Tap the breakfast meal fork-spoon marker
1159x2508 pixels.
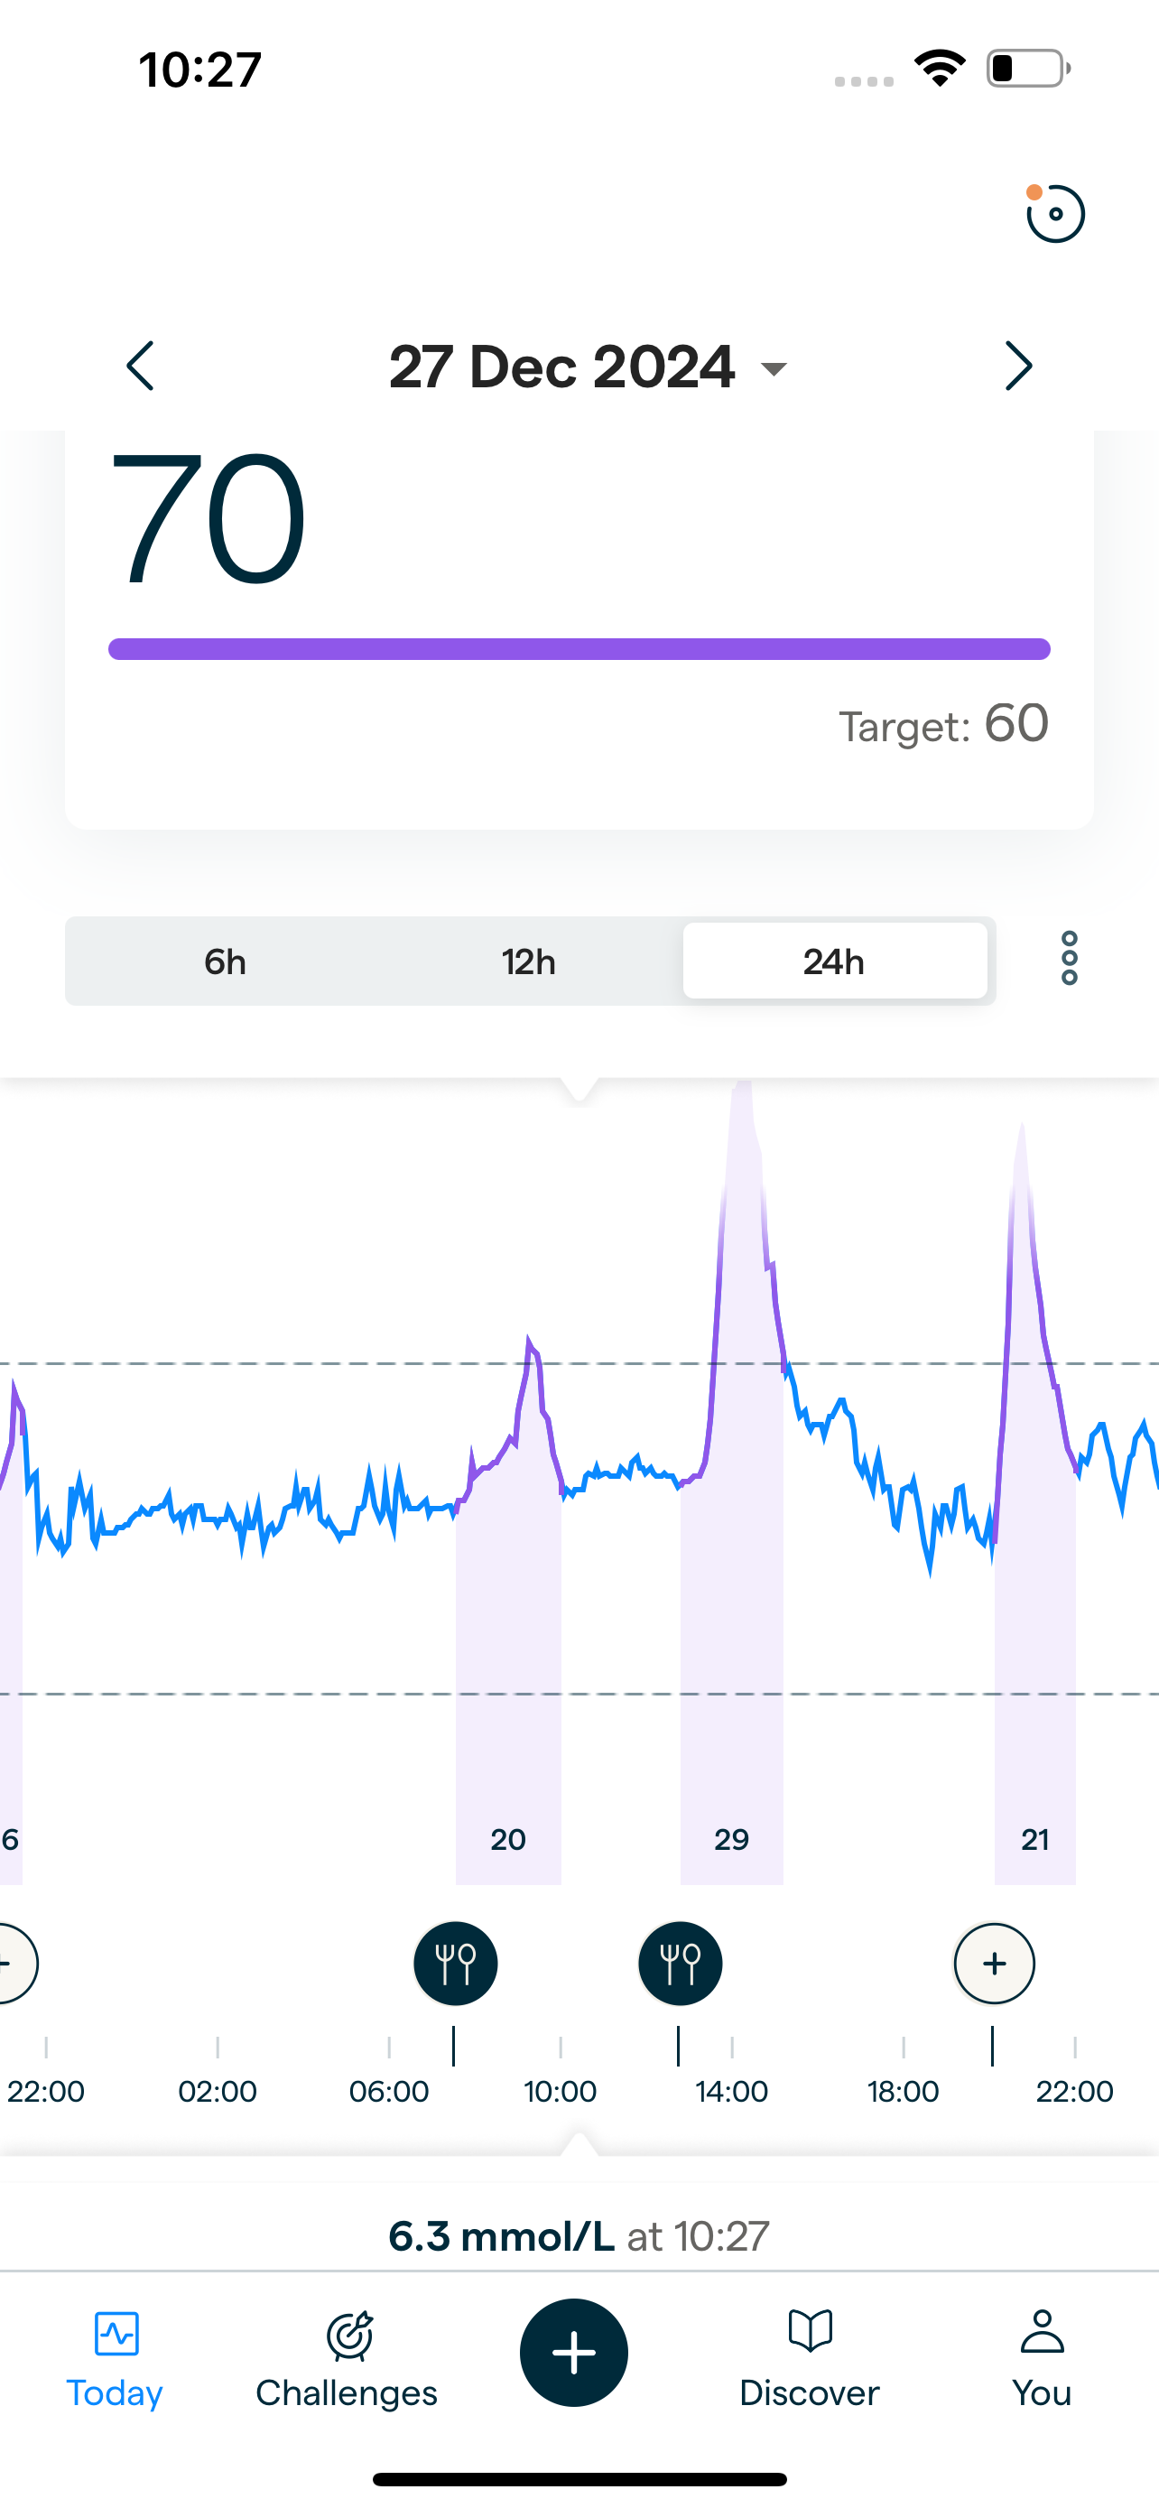click(x=456, y=1964)
